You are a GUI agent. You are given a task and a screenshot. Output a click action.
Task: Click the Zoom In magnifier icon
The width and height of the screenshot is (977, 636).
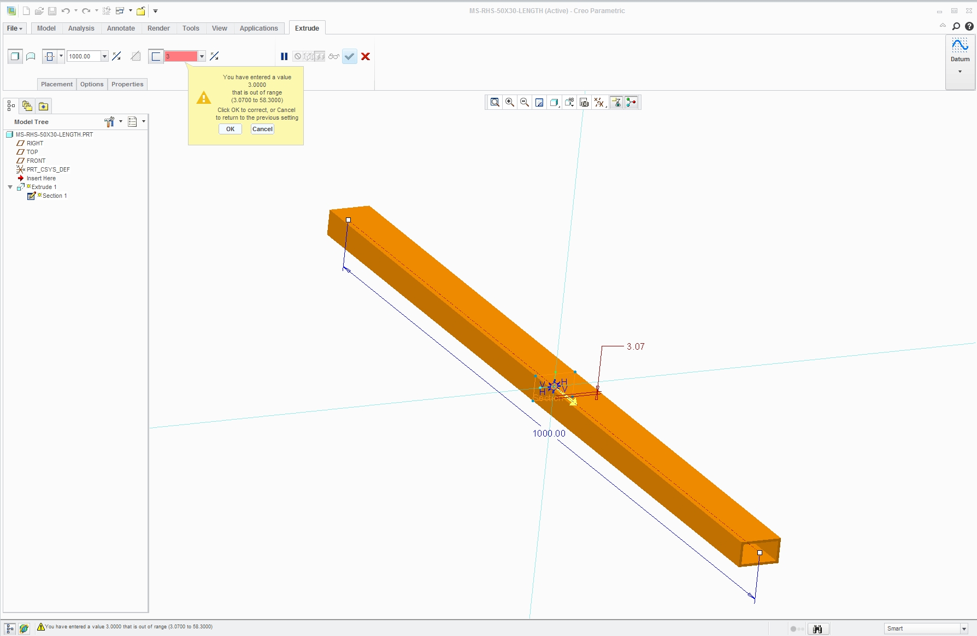(x=509, y=103)
